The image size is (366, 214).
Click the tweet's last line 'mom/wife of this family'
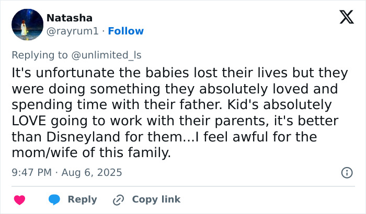92,153
